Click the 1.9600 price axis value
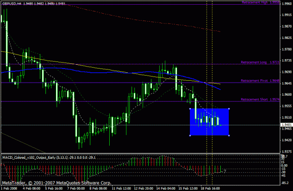The height and width of the screenshot is (191, 293). coord(286,95)
